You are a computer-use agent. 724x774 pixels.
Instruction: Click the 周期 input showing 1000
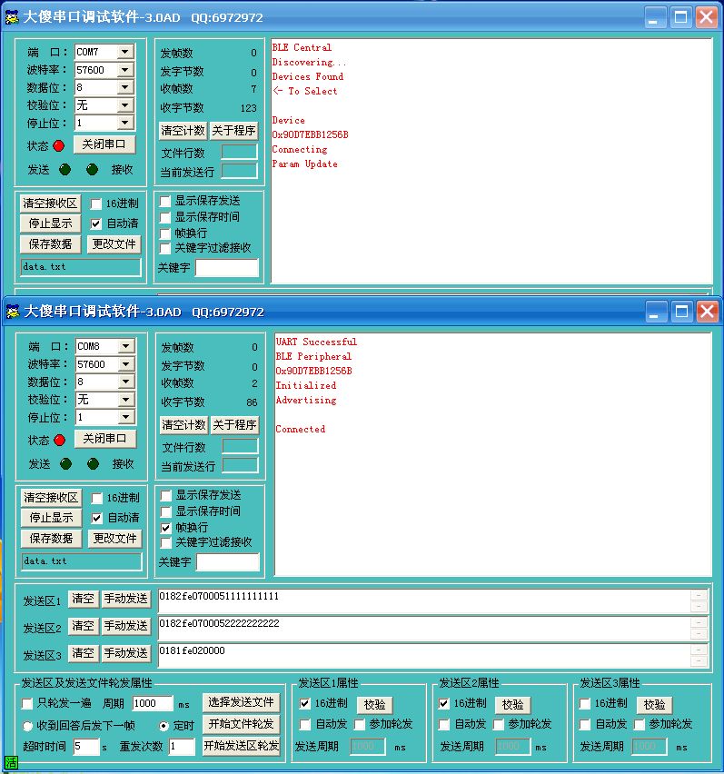coord(153,703)
